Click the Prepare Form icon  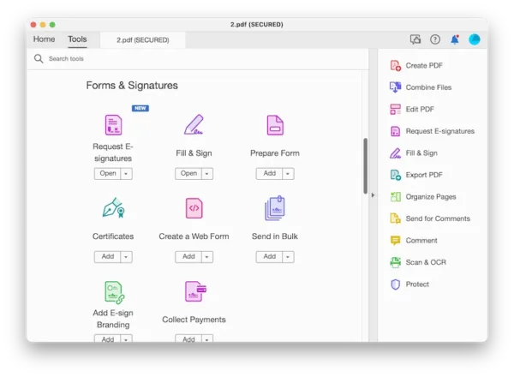point(275,125)
